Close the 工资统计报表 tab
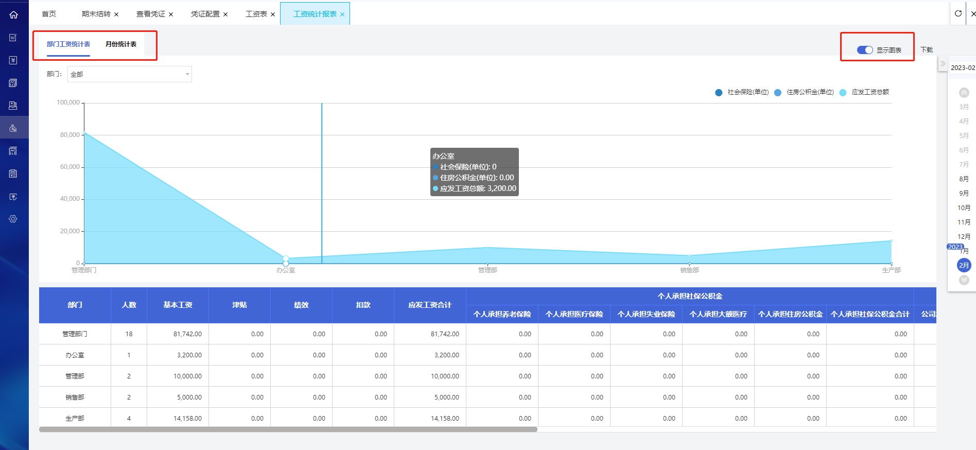The height and width of the screenshot is (450, 976). 342,14
